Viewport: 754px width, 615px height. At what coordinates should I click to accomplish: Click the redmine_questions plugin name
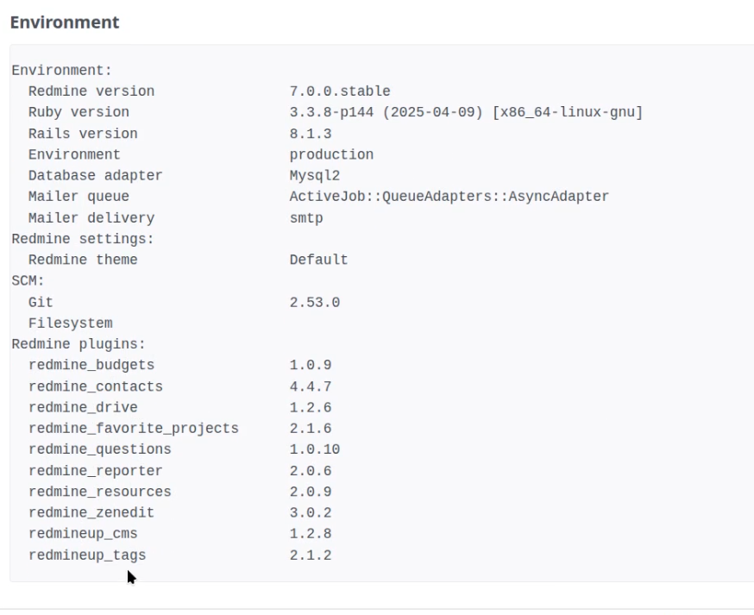[x=99, y=449]
